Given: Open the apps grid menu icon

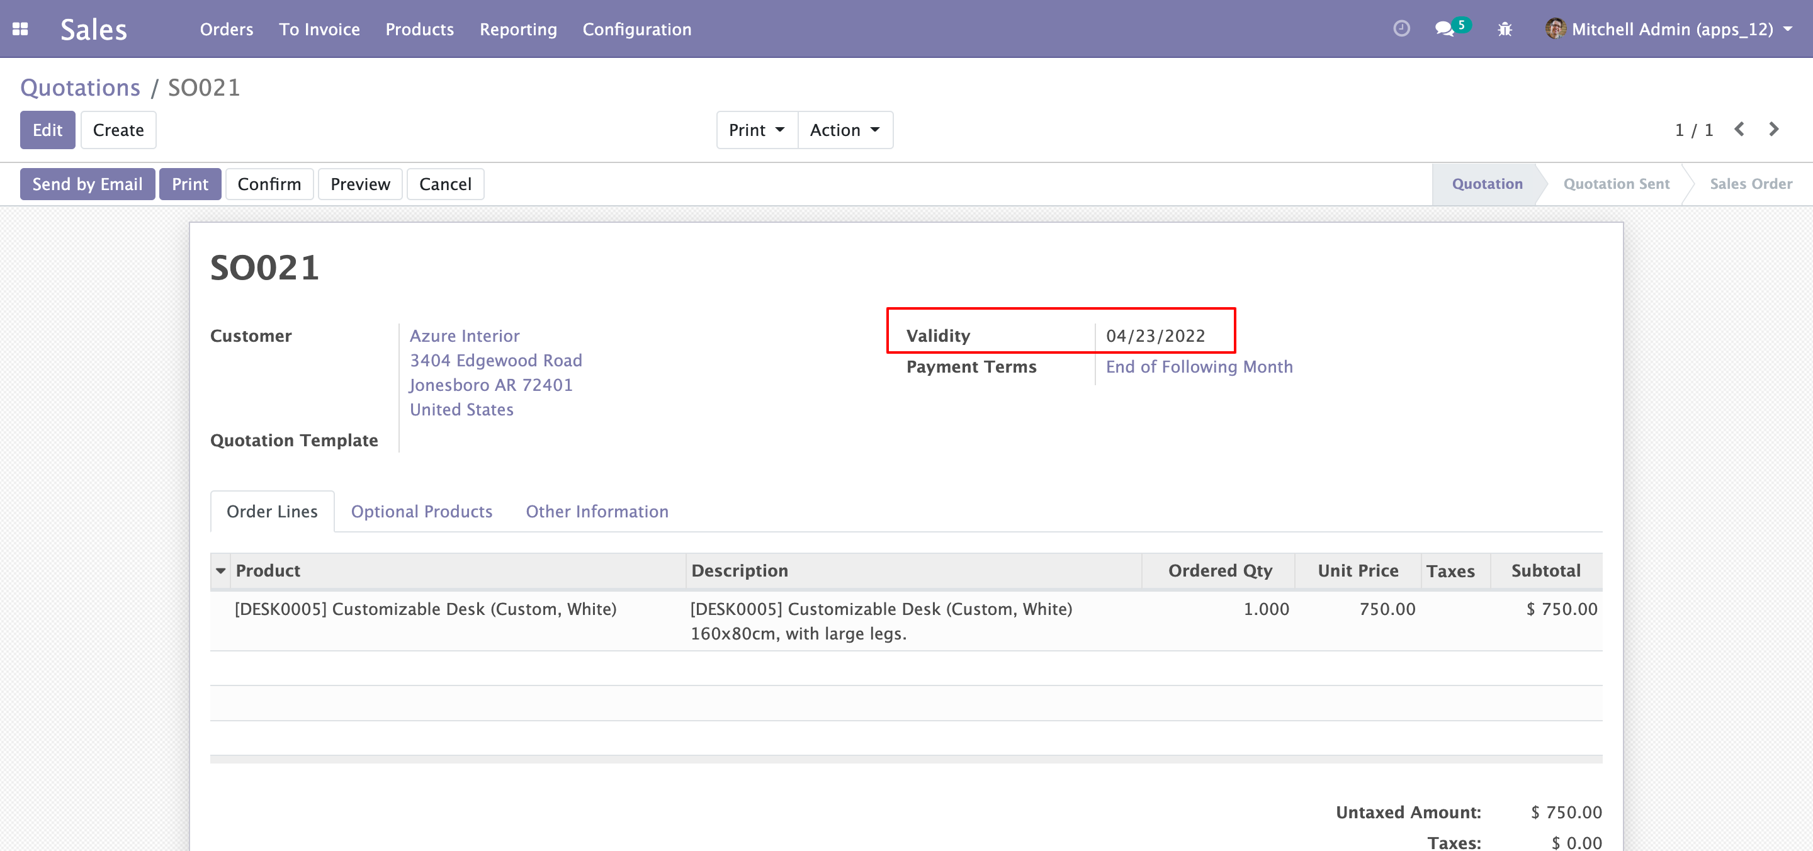Looking at the screenshot, I should point(20,29).
